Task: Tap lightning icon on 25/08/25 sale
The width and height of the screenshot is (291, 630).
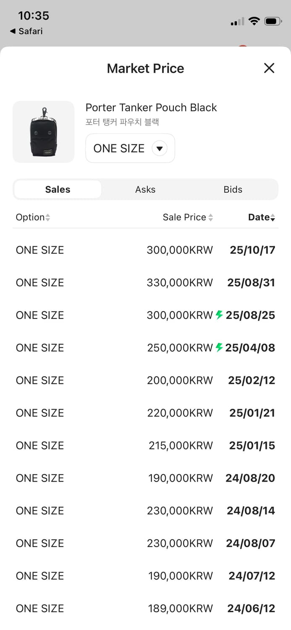Action: (x=219, y=315)
